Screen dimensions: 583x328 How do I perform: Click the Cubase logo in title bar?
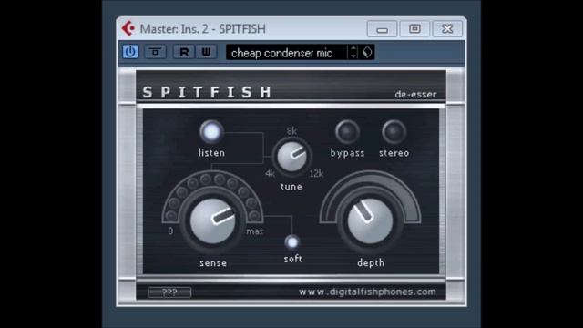click(128, 28)
